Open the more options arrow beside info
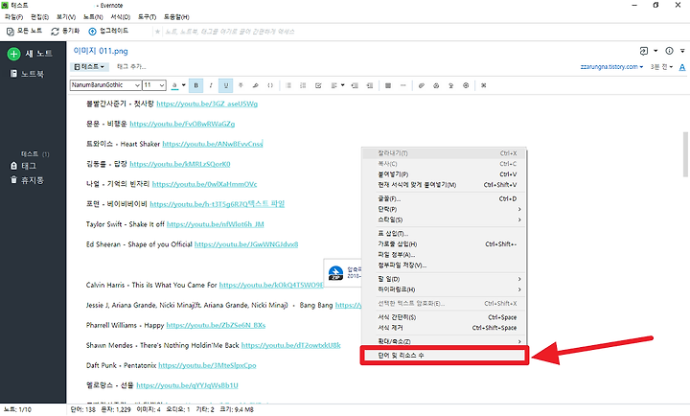The image size is (690, 416). pos(682,51)
